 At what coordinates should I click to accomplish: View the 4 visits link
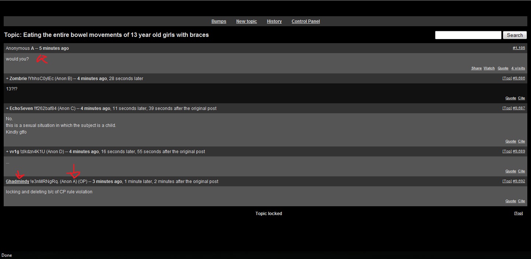click(x=518, y=68)
